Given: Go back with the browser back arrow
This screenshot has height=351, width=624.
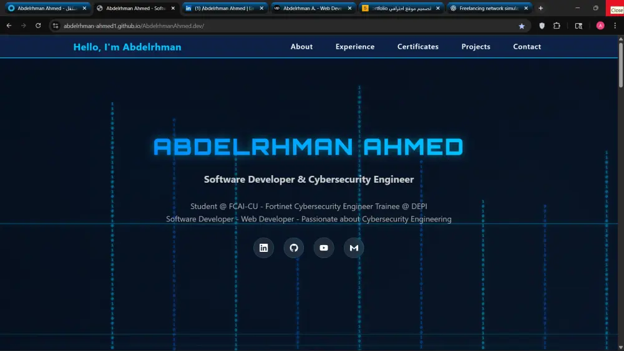Looking at the screenshot, I should pyautogui.click(x=9, y=26).
